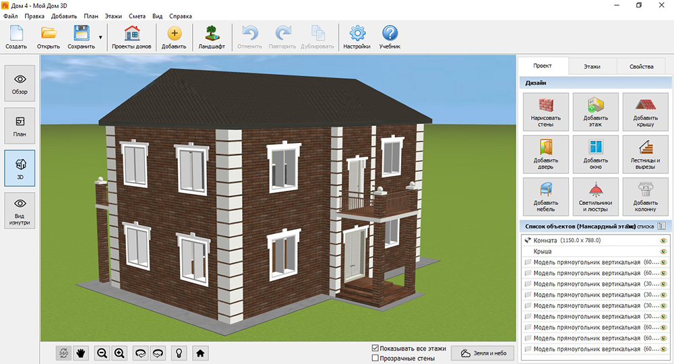Open the Учебник help tutorial

[390, 37]
